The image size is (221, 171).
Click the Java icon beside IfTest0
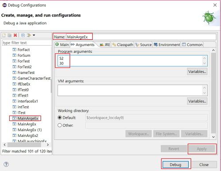click(14, 90)
